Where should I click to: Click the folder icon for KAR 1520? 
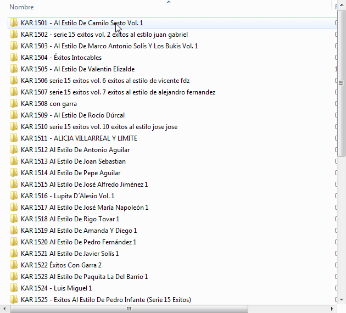14,242
